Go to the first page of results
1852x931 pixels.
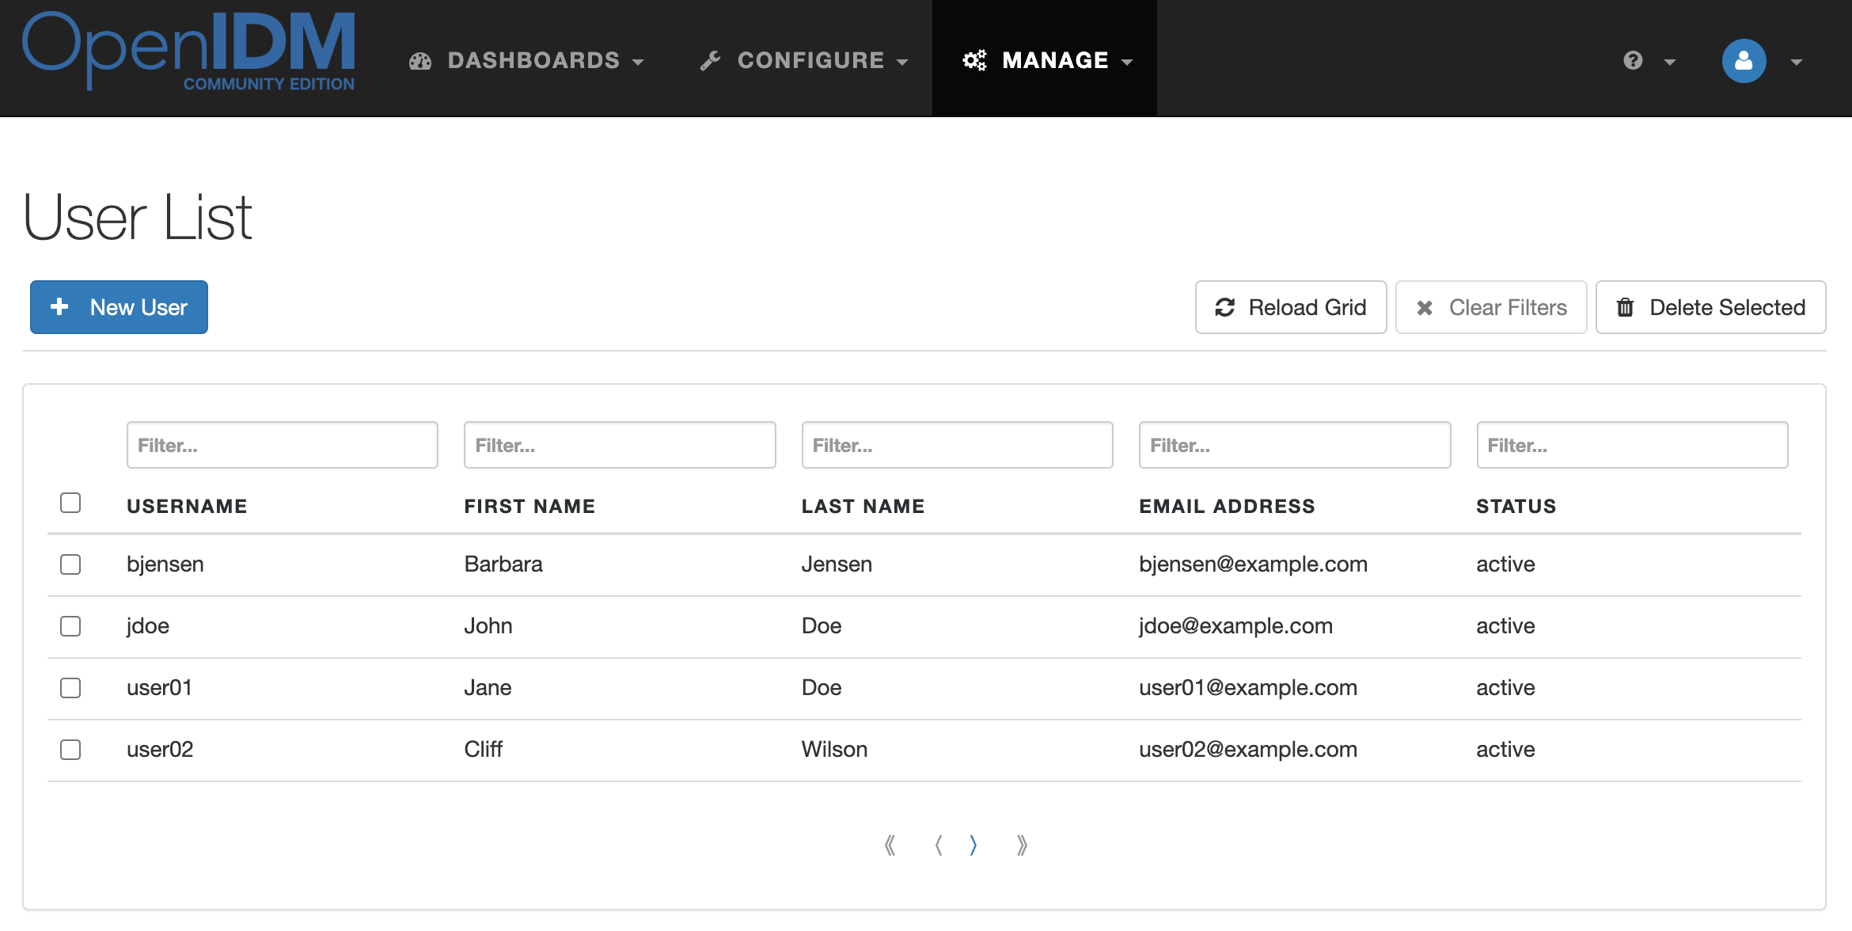(890, 845)
